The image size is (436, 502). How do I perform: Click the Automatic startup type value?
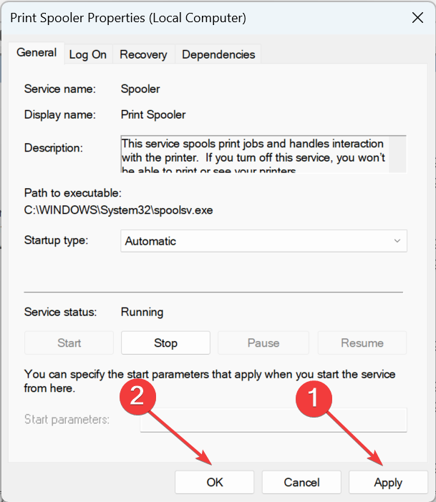(150, 241)
